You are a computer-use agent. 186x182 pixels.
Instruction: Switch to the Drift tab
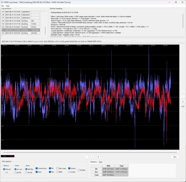101,162
